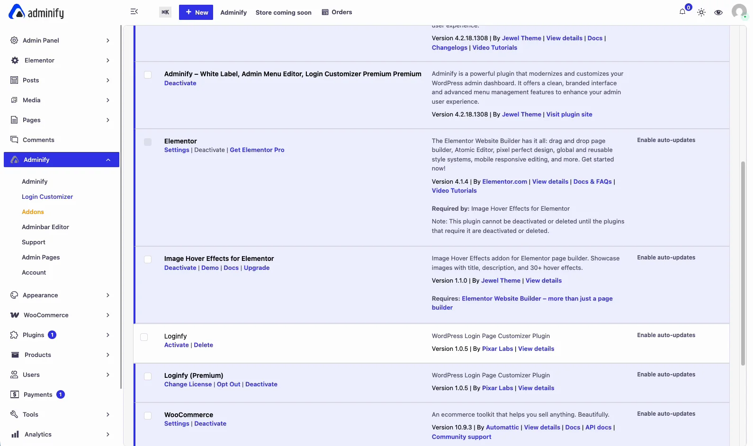The width and height of the screenshot is (753, 446).
Task: Click the Adminify menu icon in sidebar
Action: point(15,160)
